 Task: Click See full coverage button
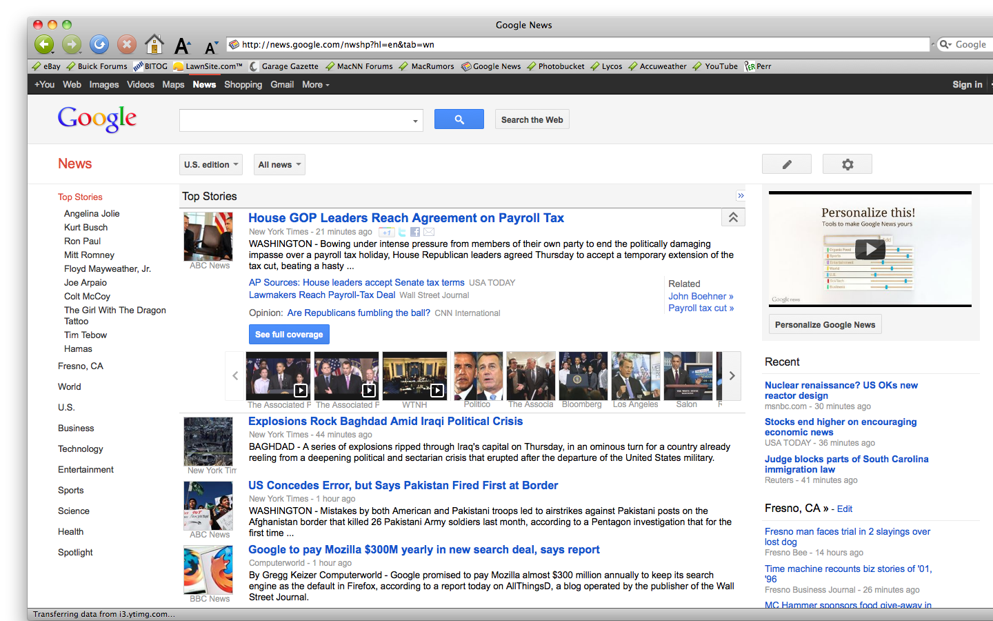[289, 334]
